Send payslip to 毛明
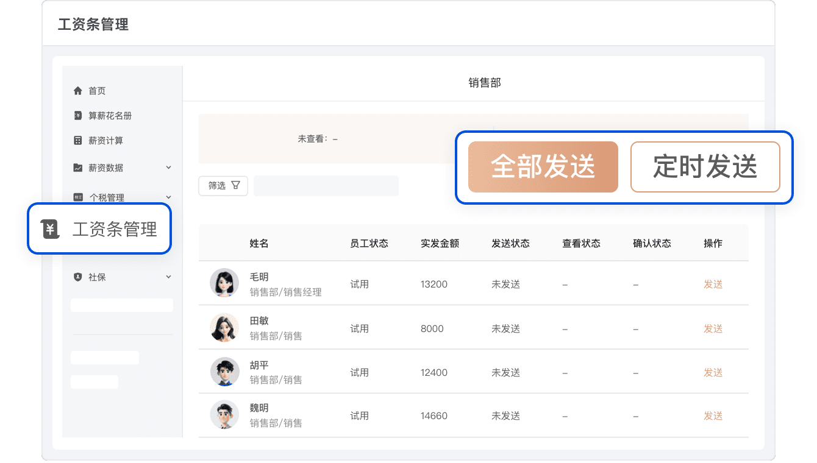Viewport: 817px width, 463px height. tap(713, 285)
